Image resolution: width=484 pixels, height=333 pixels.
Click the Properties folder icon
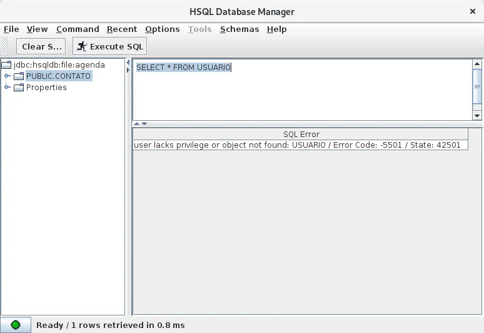(x=19, y=87)
